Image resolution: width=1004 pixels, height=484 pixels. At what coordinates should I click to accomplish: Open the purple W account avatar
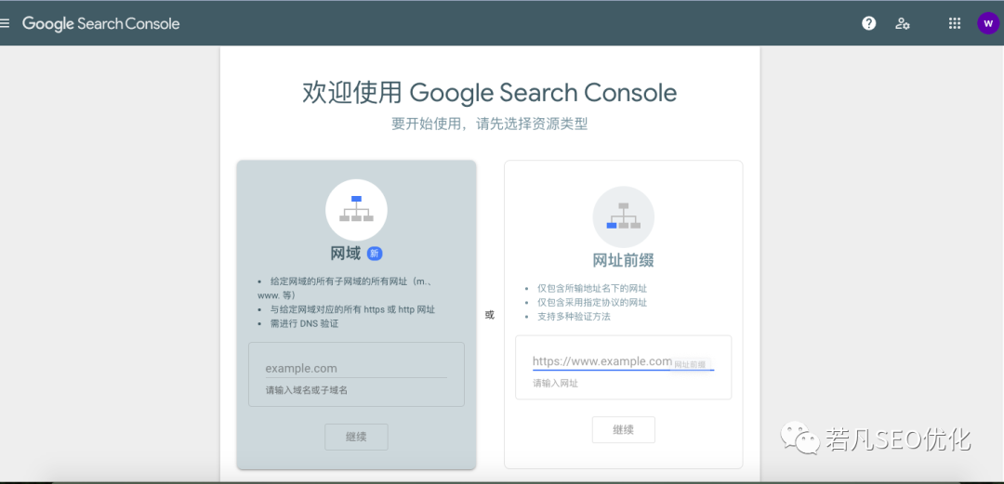pyautogui.click(x=988, y=23)
